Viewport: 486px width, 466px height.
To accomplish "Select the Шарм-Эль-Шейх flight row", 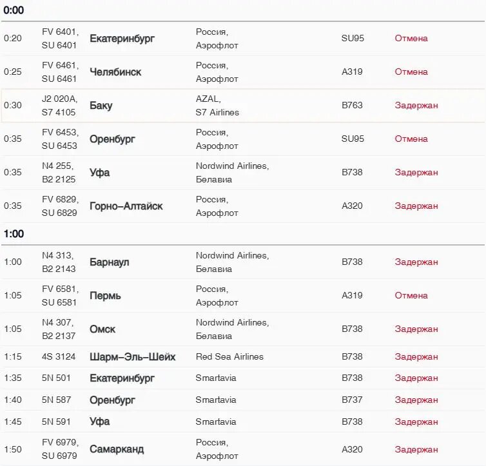I will point(243,356).
